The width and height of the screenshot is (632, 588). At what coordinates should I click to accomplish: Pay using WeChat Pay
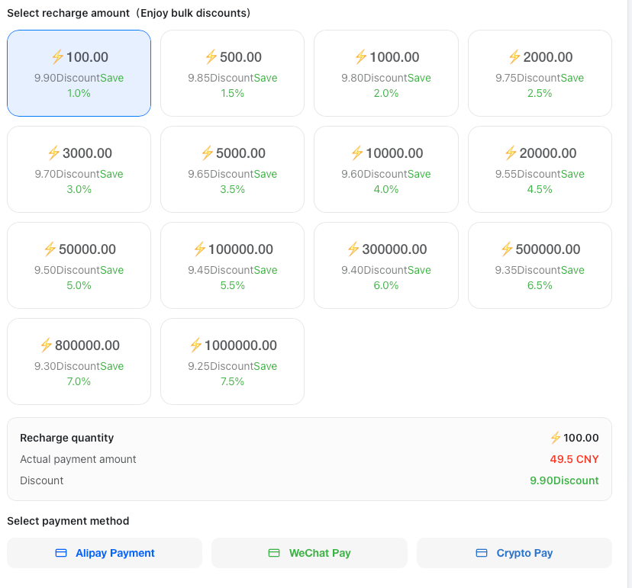click(x=310, y=553)
